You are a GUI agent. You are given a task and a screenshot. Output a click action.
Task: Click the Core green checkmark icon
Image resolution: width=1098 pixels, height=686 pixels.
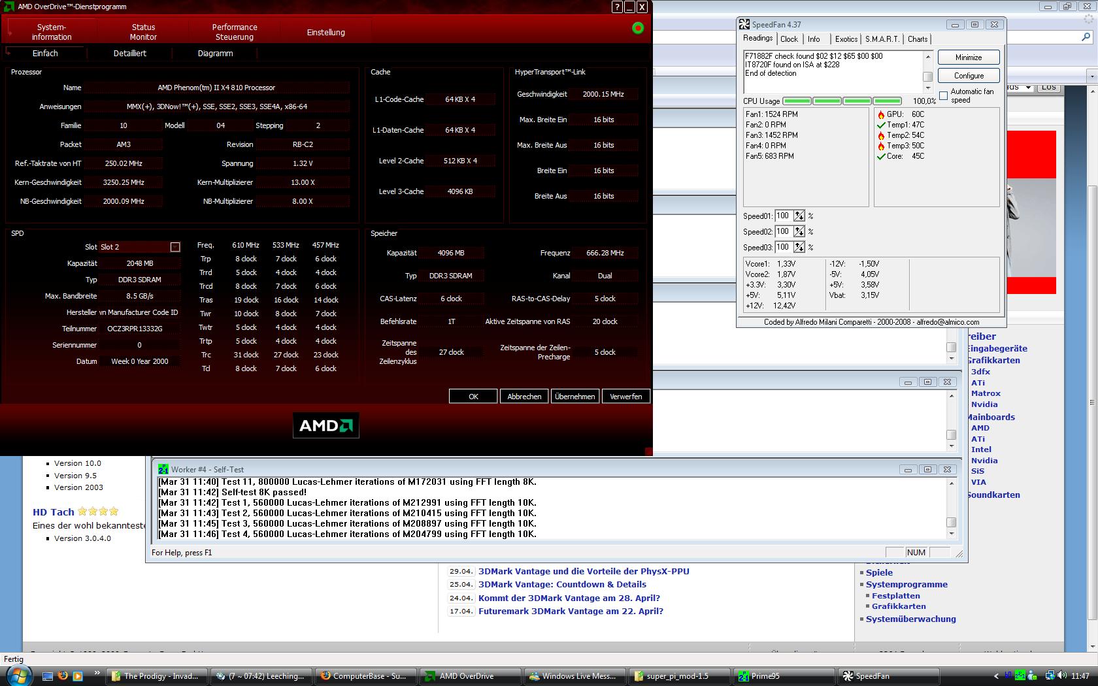click(x=881, y=156)
